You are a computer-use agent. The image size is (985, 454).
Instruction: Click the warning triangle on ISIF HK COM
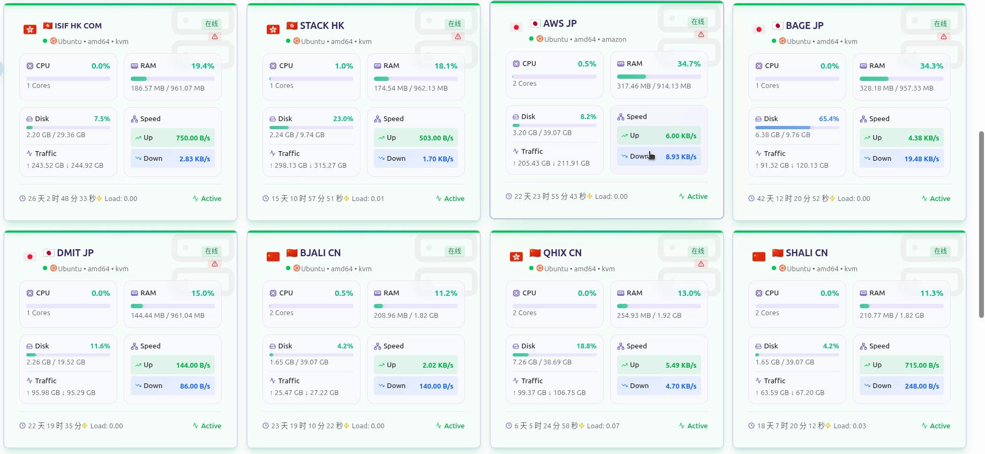point(215,37)
